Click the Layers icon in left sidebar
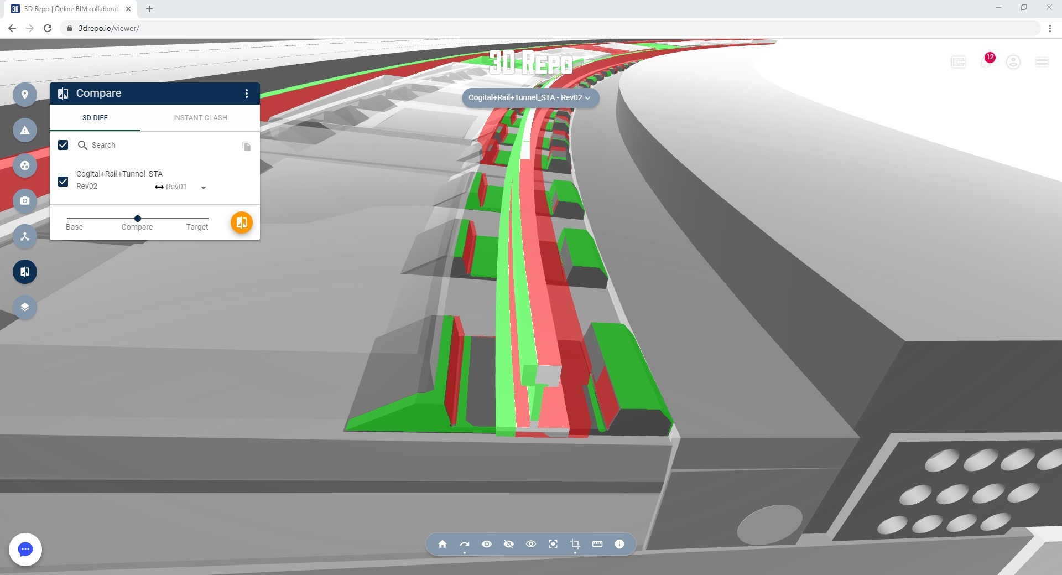Image resolution: width=1062 pixels, height=575 pixels. [x=25, y=307]
